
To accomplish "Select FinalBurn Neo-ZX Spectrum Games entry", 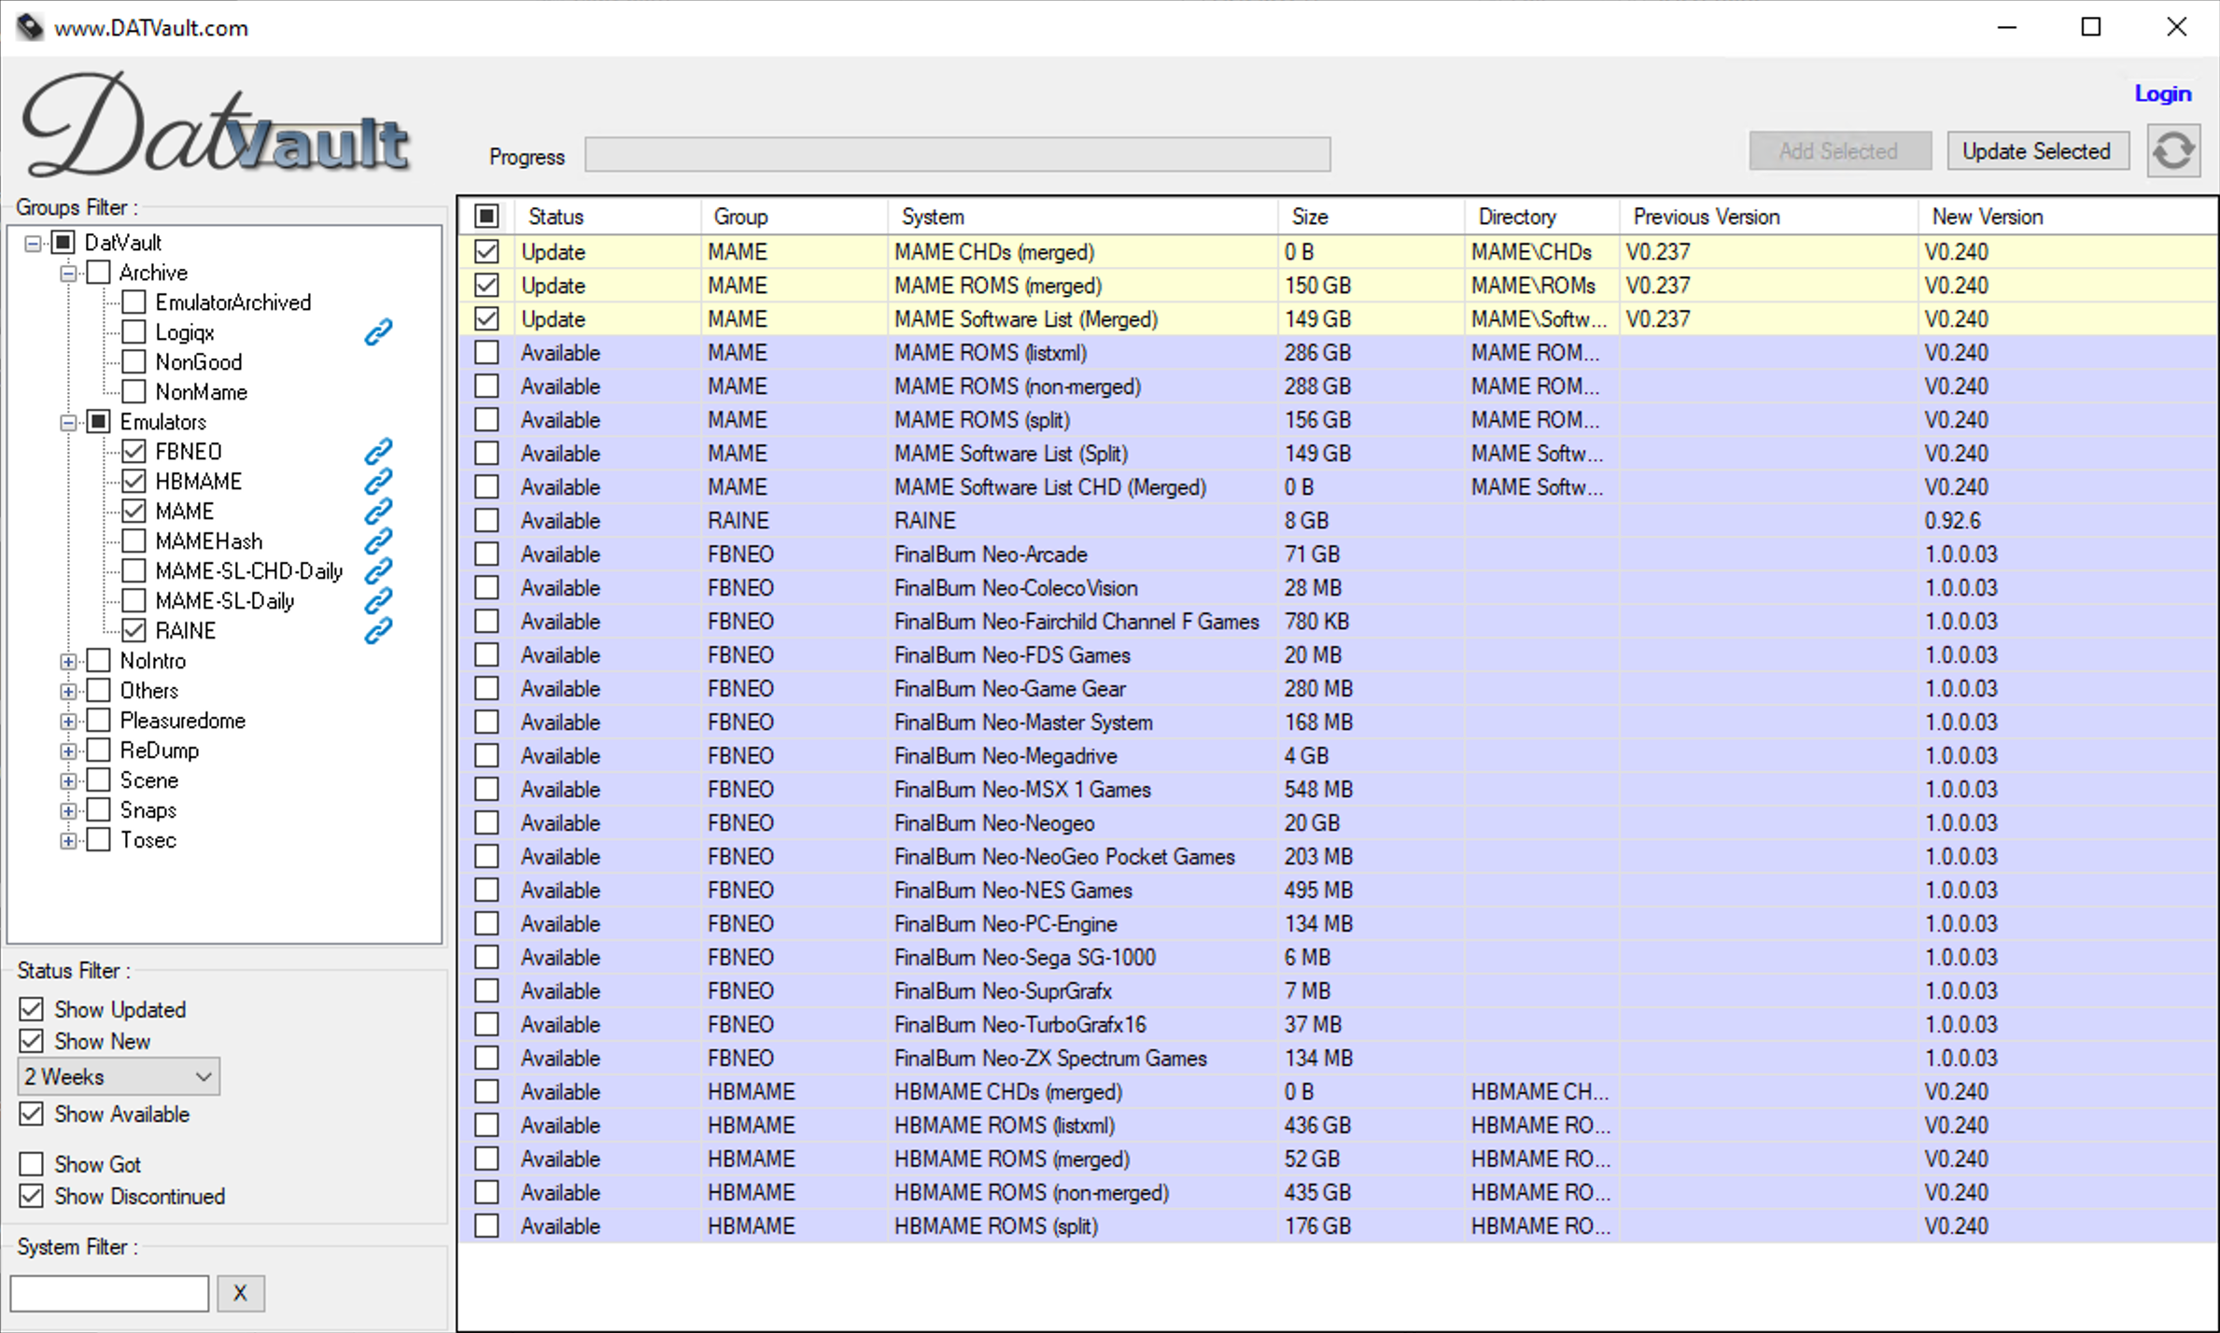I will 1337,1059.
